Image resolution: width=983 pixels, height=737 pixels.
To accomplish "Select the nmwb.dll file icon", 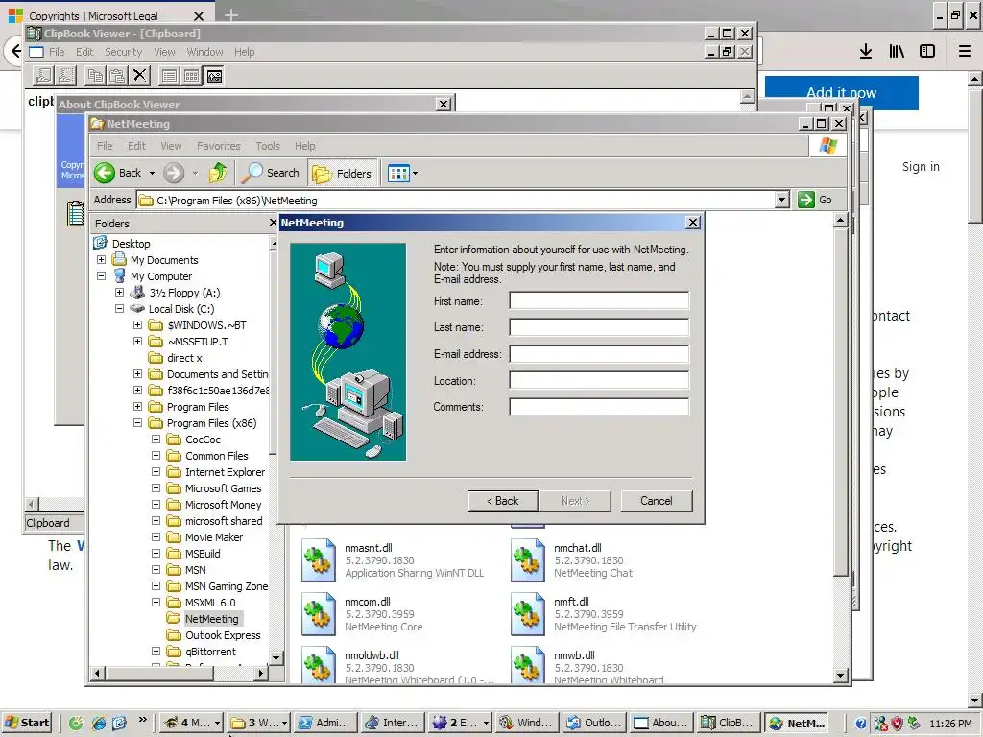I will click(527, 664).
